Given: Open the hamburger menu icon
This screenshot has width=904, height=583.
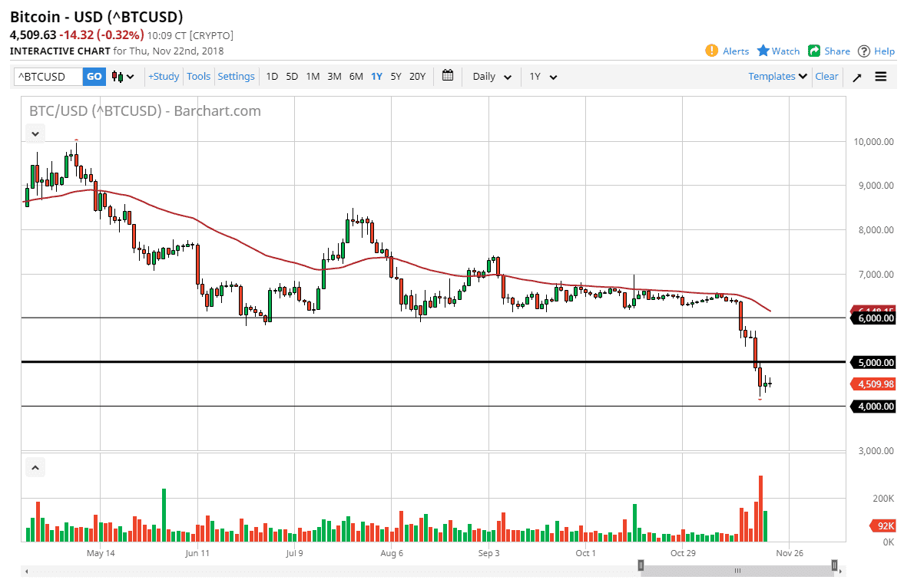Looking at the screenshot, I should [880, 76].
